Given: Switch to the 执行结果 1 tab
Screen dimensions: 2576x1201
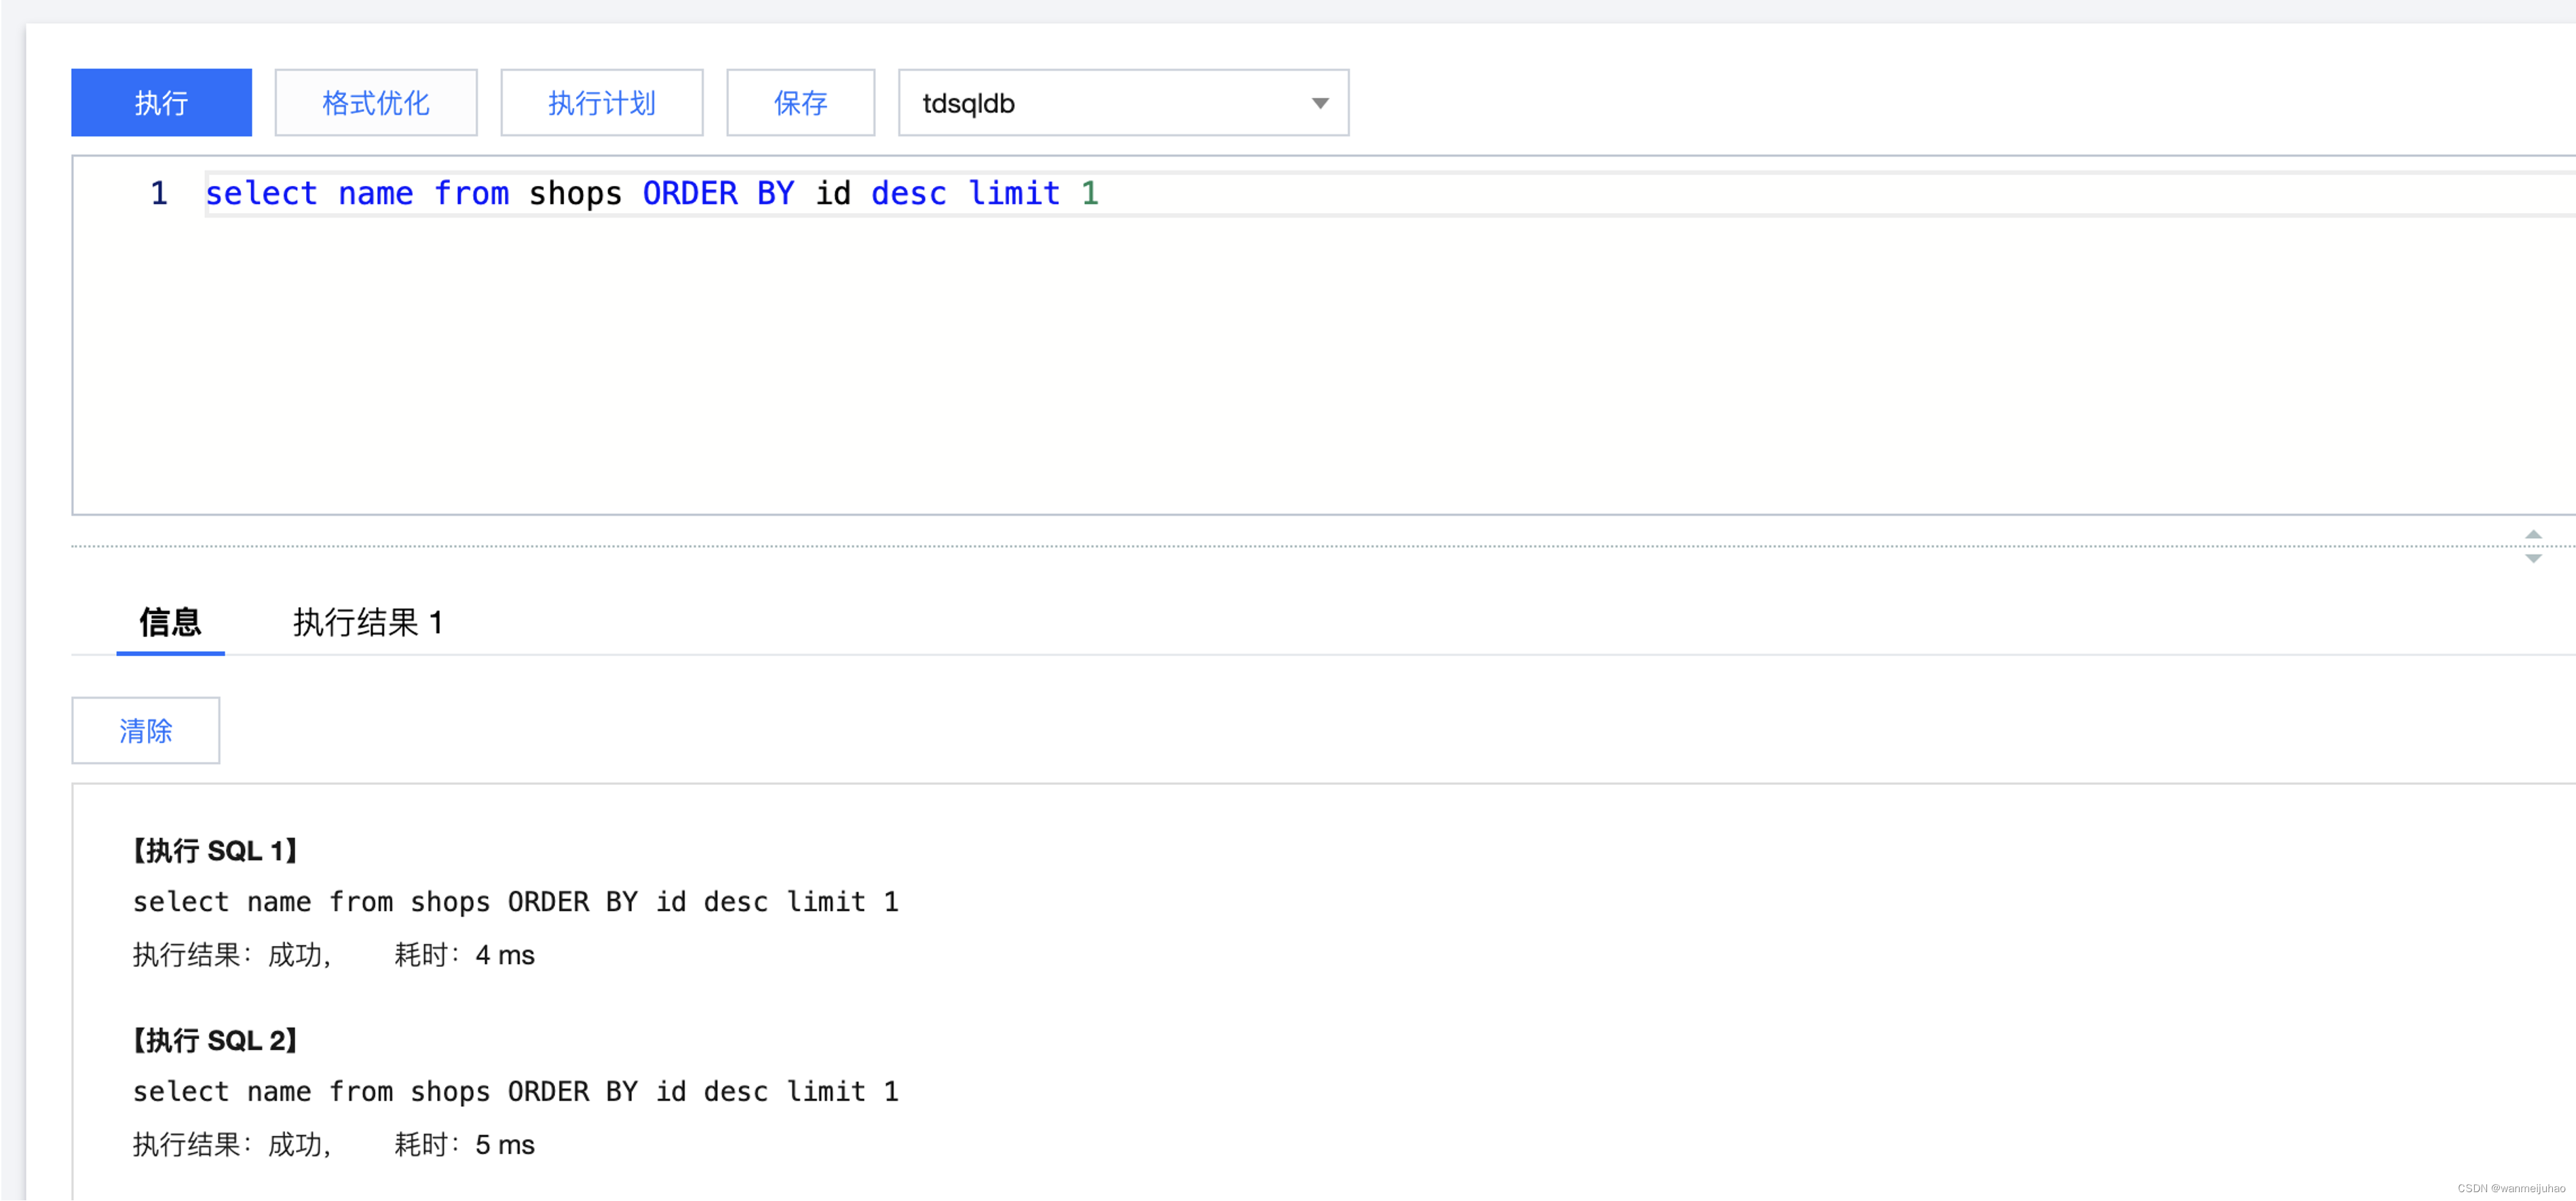Looking at the screenshot, I should pos(367,622).
